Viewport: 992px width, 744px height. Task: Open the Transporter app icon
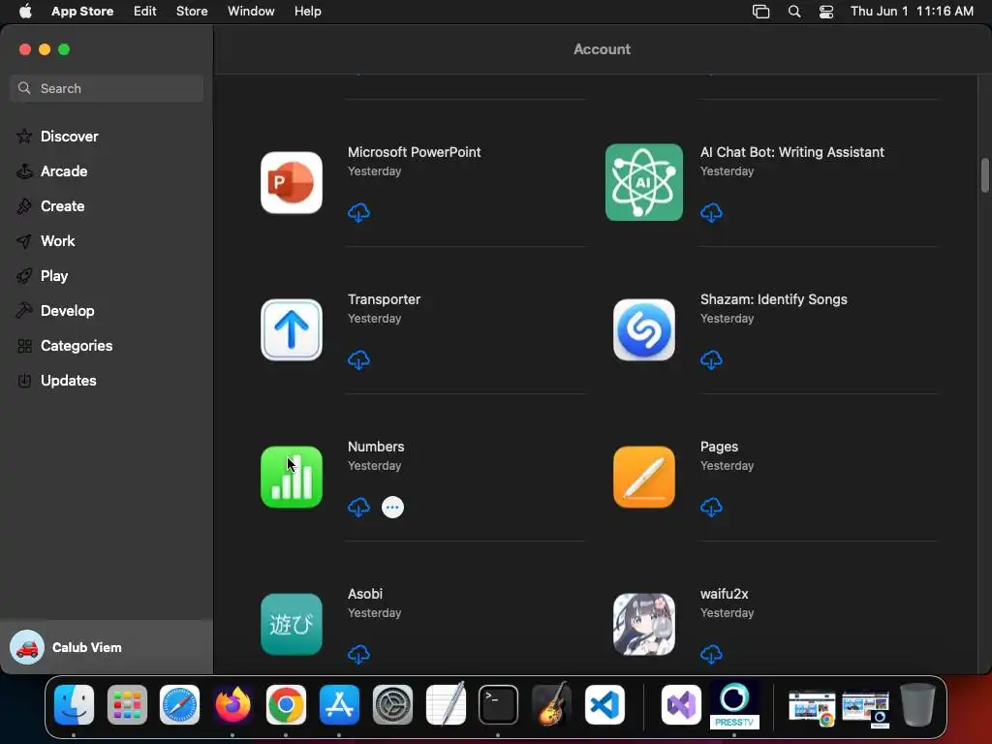coord(292,330)
